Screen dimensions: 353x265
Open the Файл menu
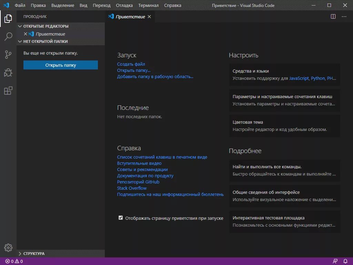20,5
